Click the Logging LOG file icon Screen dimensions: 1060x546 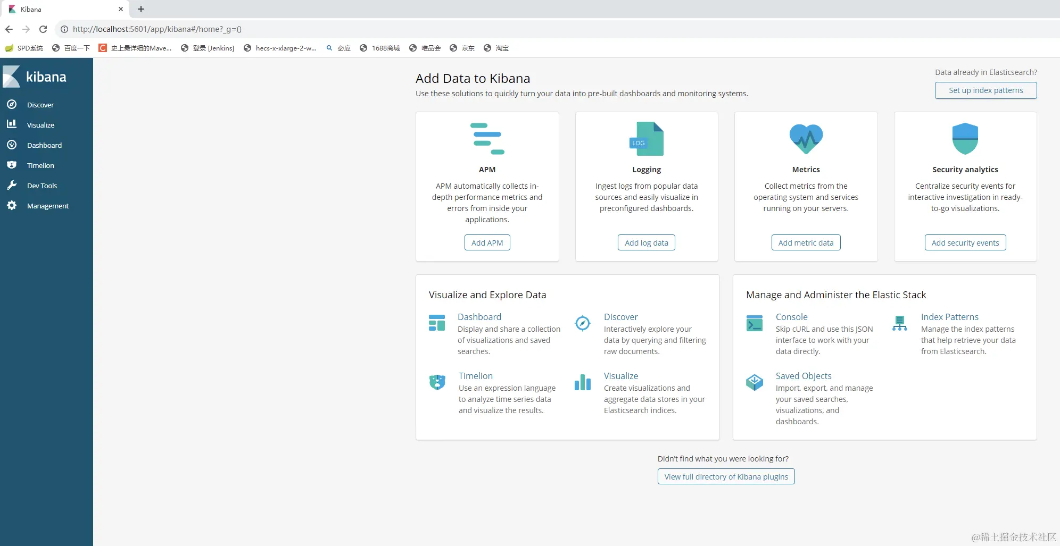(647, 139)
